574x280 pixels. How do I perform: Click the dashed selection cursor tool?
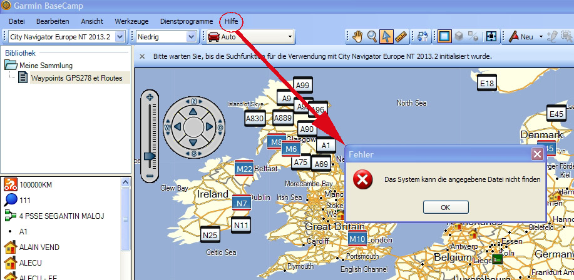pos(566,36)
